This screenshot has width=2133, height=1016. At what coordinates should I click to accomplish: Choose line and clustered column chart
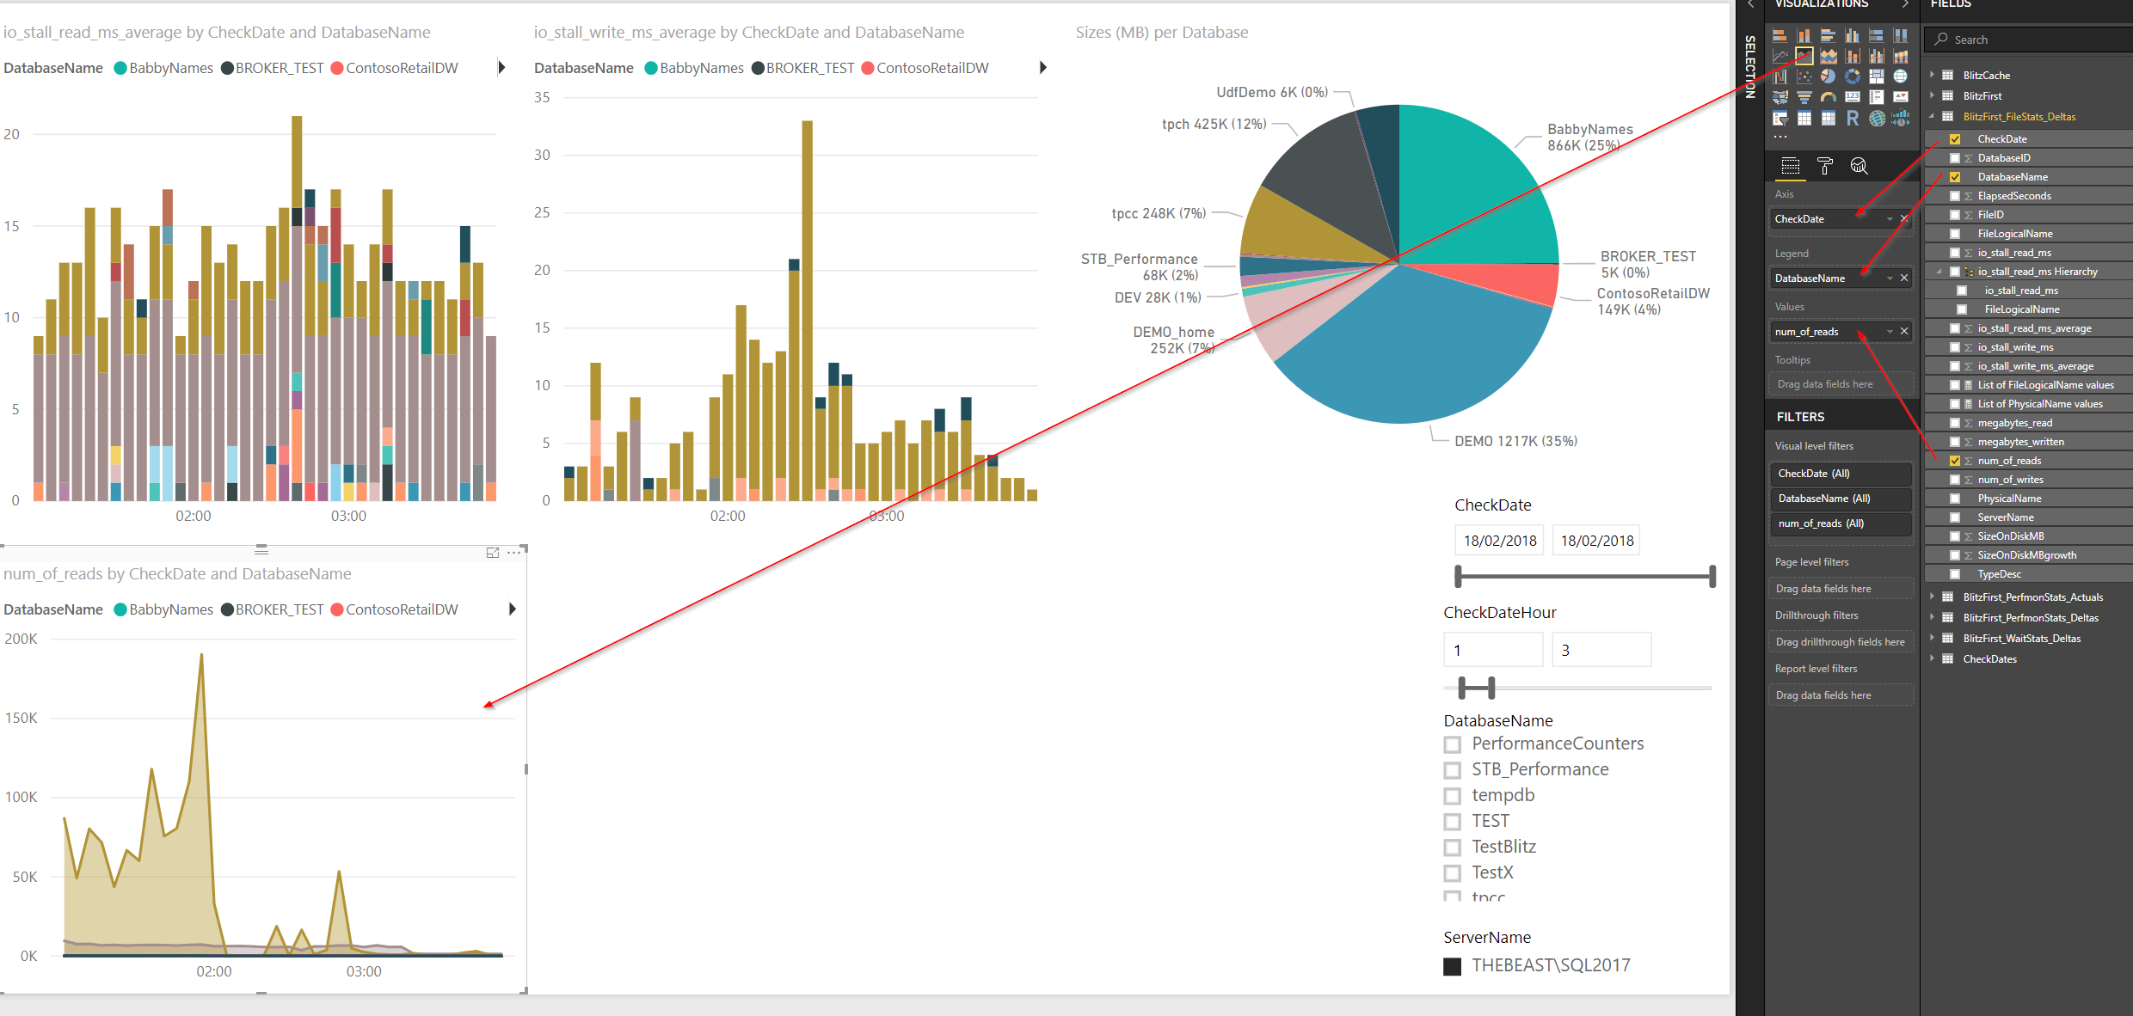(x=1877, y=56)
